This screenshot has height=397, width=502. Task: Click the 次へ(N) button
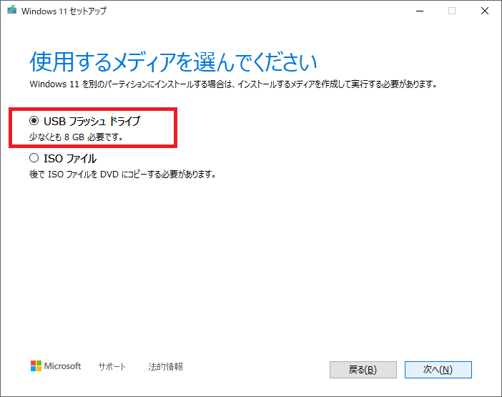(438, 370)
